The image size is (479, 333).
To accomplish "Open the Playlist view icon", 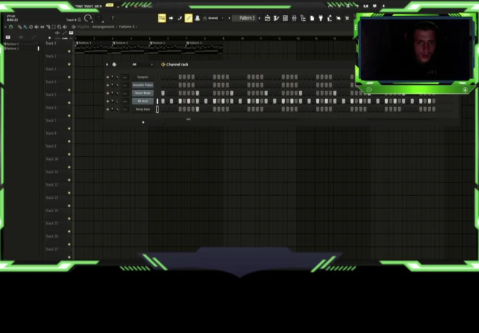I will 267,18.
